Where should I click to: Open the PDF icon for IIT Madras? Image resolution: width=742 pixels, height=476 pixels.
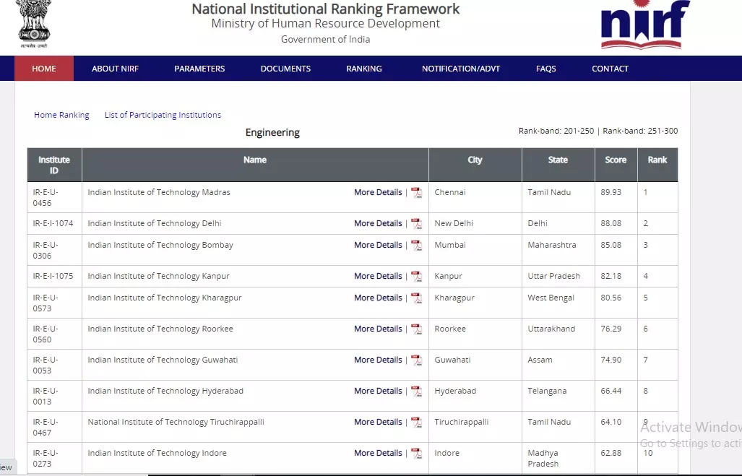click(417, 193)
